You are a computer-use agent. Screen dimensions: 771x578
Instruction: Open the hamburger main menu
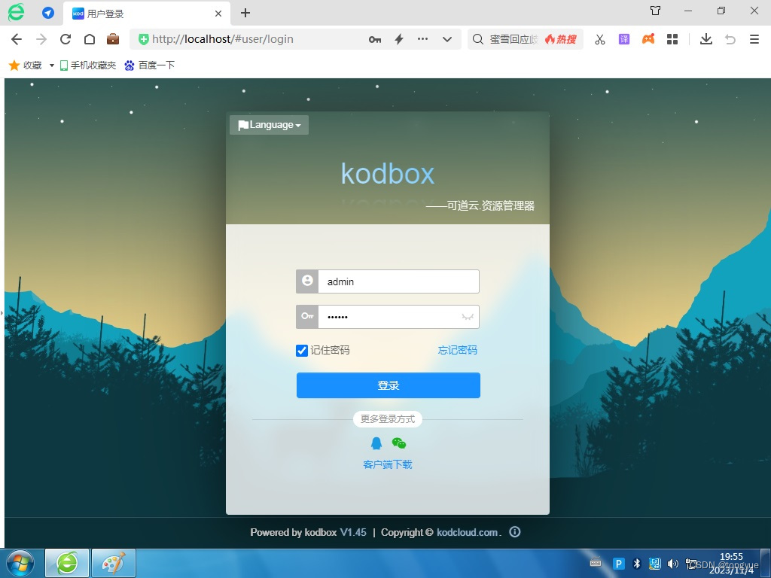click(x=754, y=39)
